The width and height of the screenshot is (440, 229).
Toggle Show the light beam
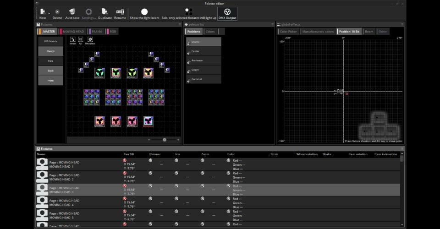coord(144,12)
